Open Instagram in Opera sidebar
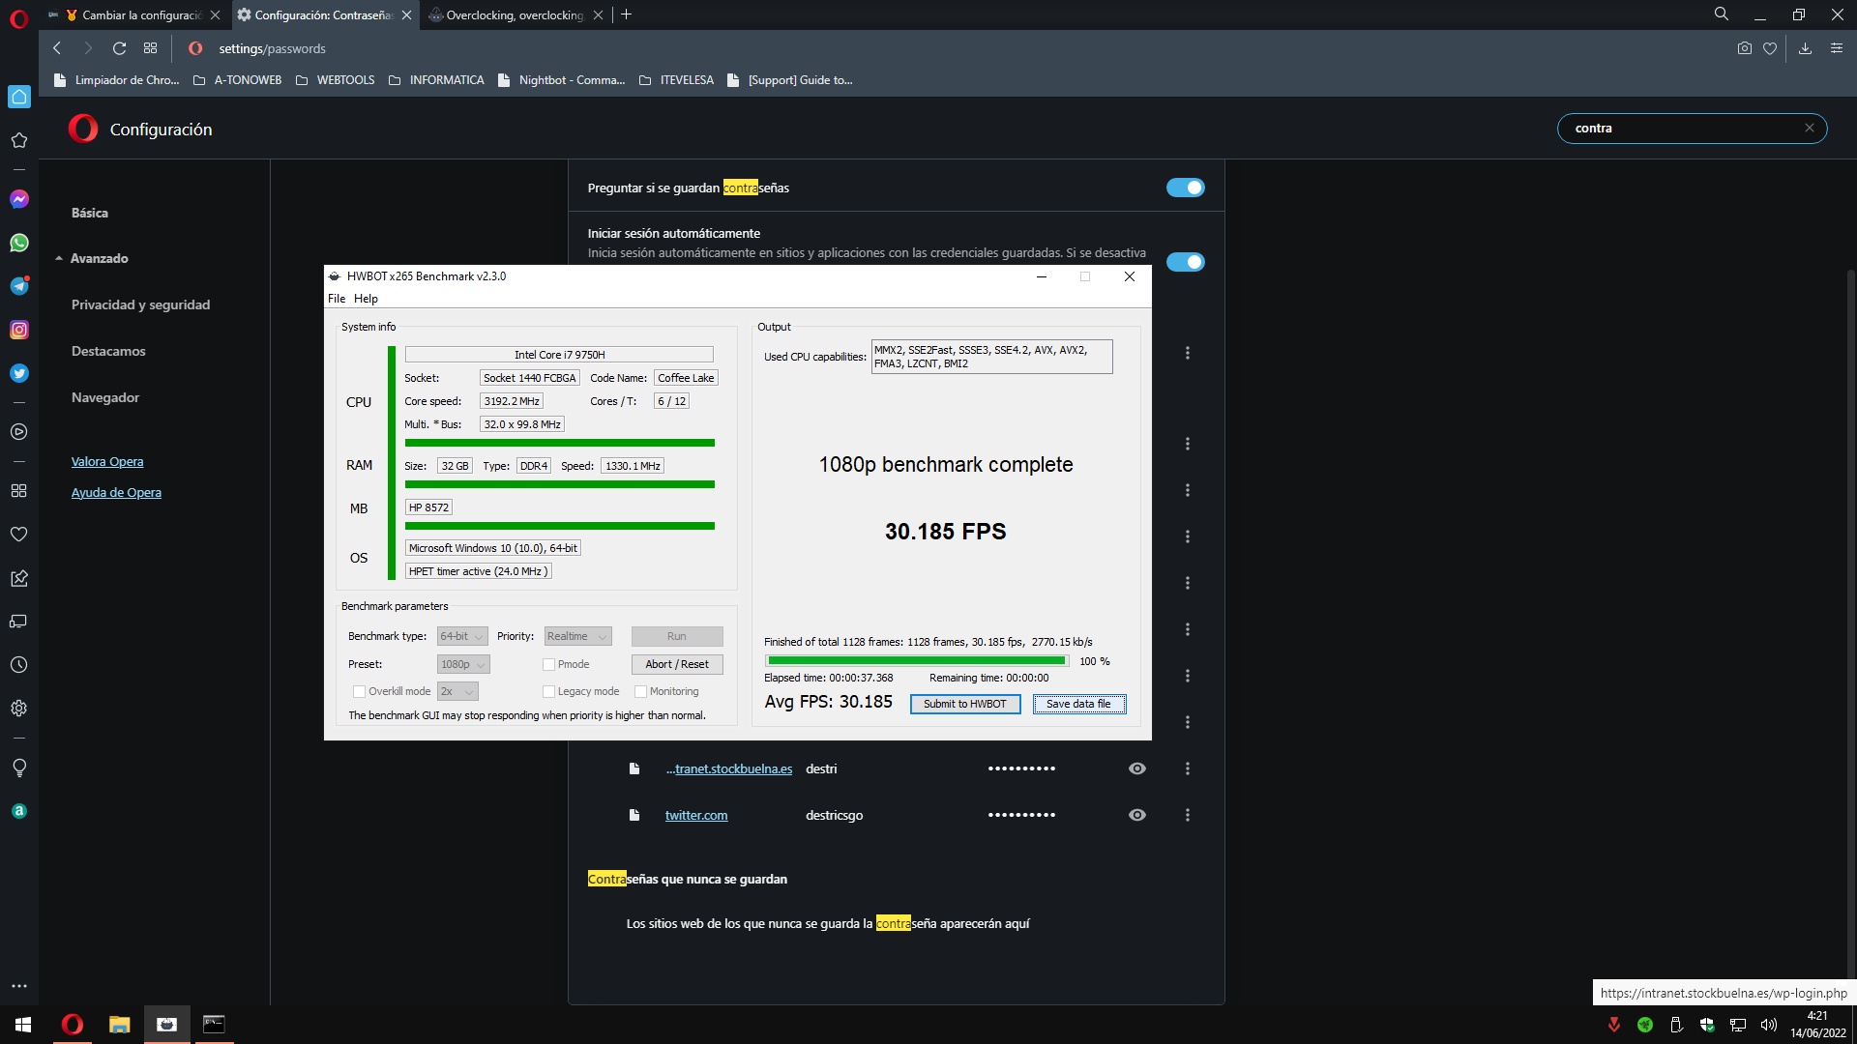This screenshot has height=1044, width=1857. click(19, 330)
